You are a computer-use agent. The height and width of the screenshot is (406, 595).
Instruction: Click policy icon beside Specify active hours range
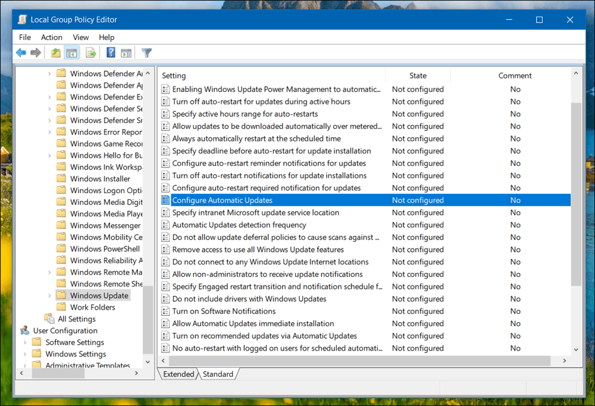pos(165,114)
